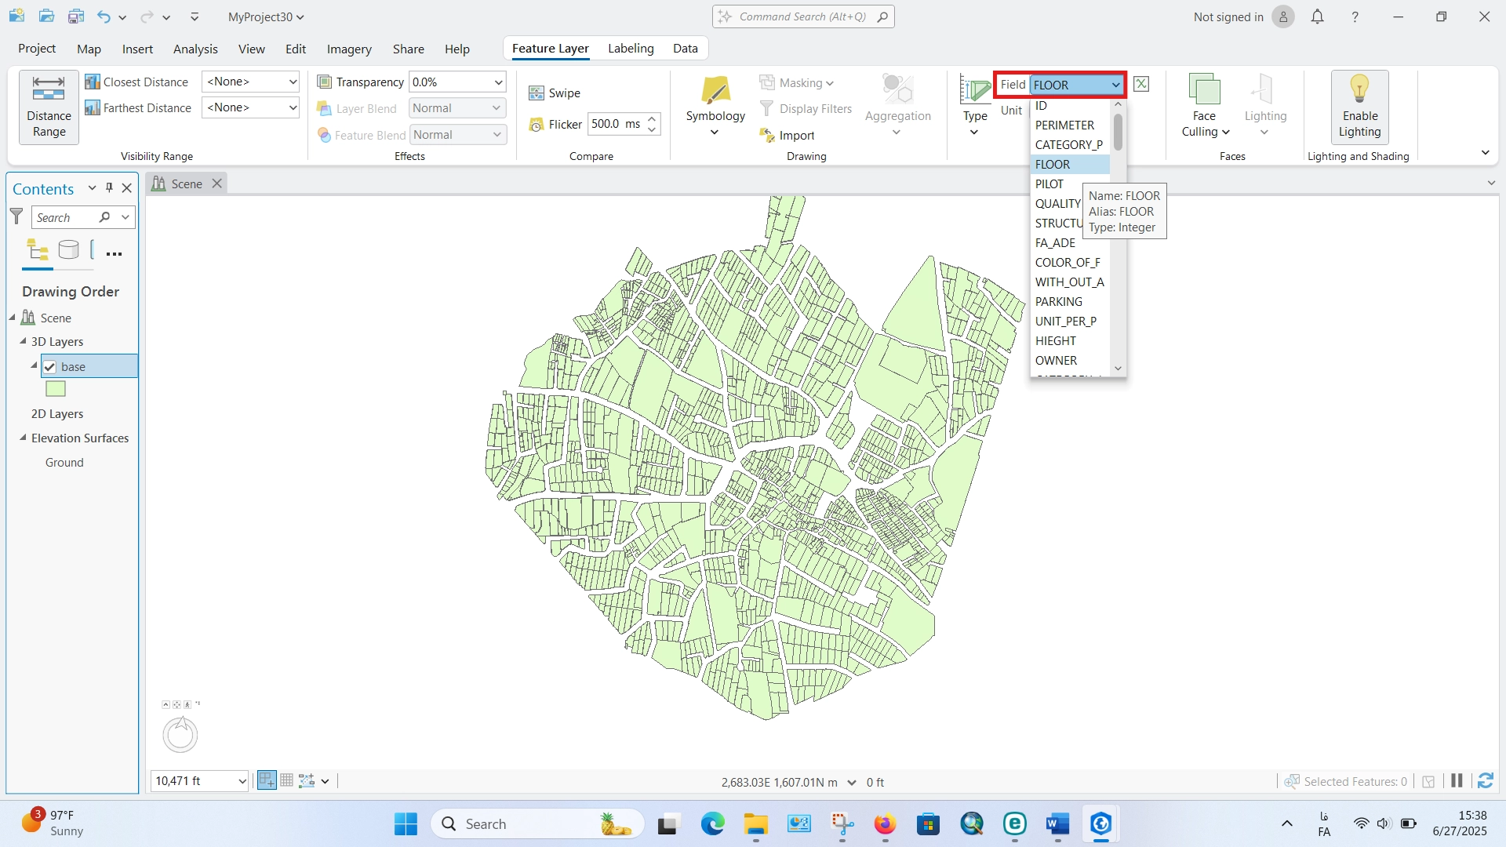Image resolution: width=1506 pixels, height=847 pixels.
Task: Open the Symbology tool
Action: [x=715, y=107]
